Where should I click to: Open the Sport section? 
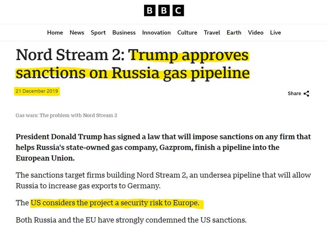(x=98, y=33)
